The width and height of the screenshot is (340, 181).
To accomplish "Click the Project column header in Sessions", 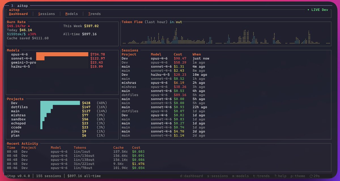I will (129, 54).
